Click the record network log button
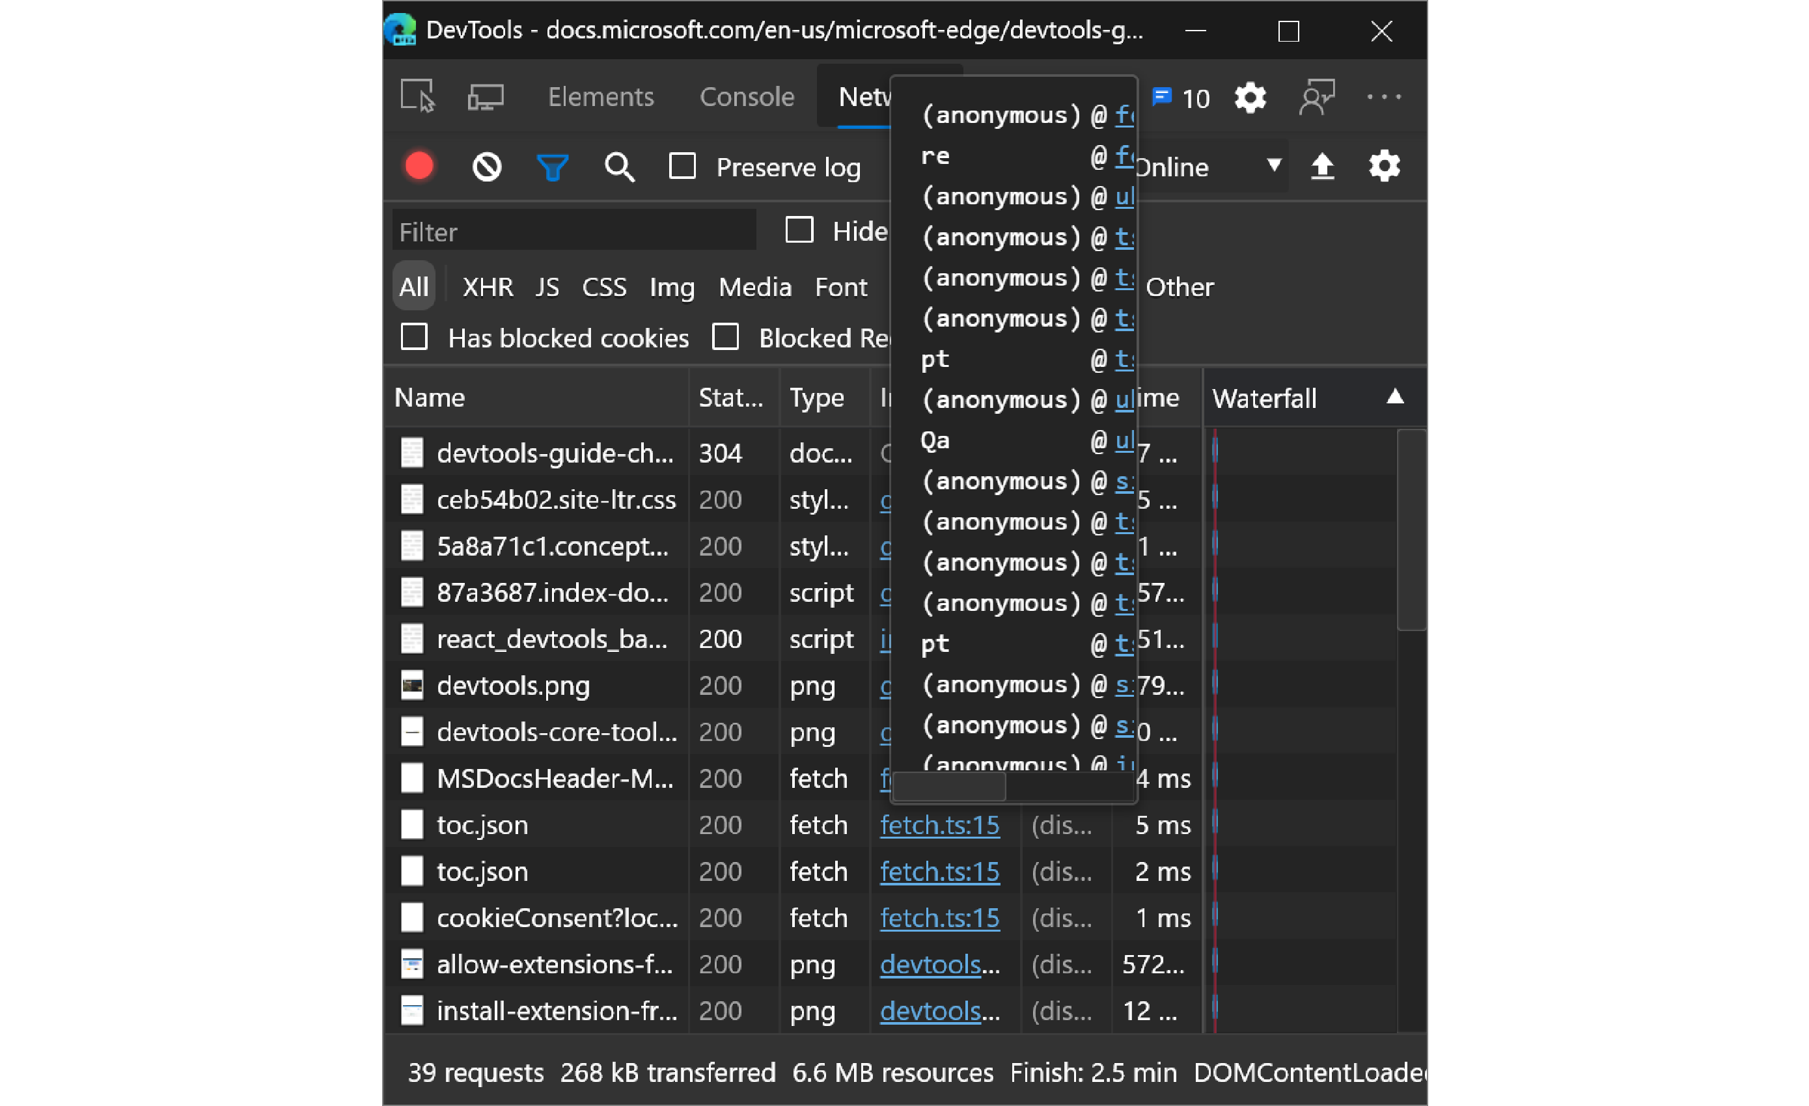This screenshot has height=1106, width=1809. click(421, 165)
